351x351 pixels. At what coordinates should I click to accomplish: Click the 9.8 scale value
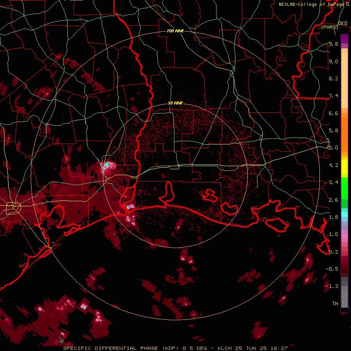click(333, 44)
